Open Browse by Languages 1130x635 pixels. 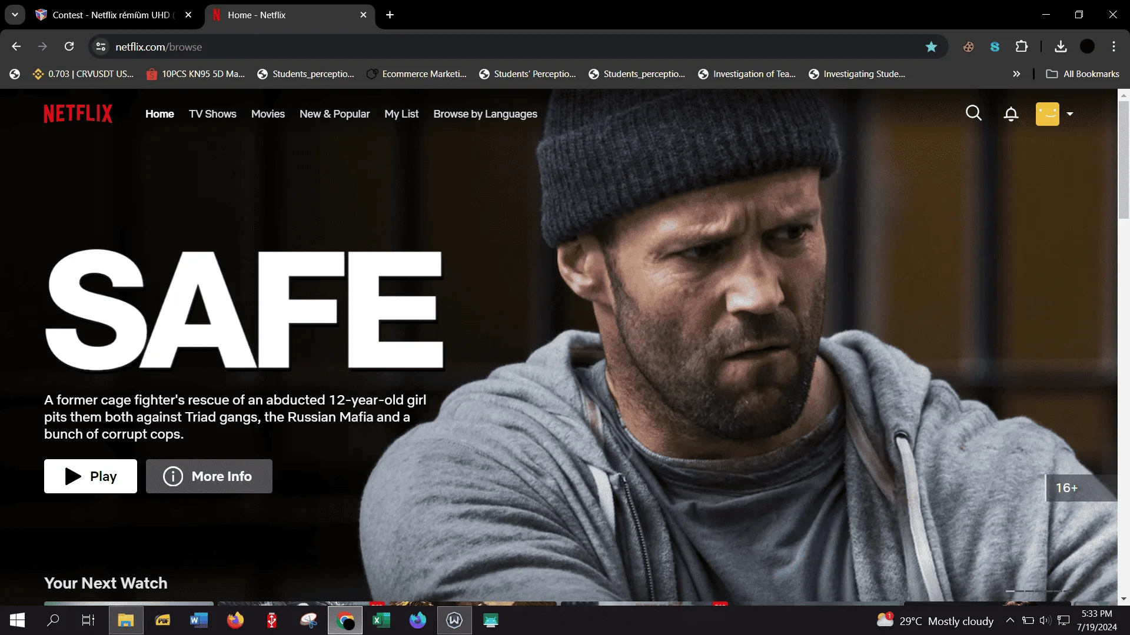point(485,114)
